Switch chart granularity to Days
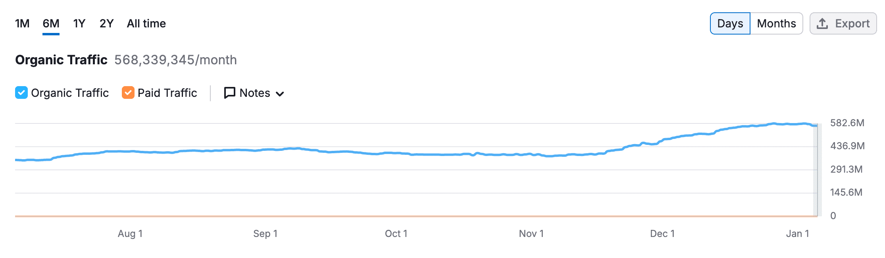This screenshot has width=885, height=258. tap(730, 23)
